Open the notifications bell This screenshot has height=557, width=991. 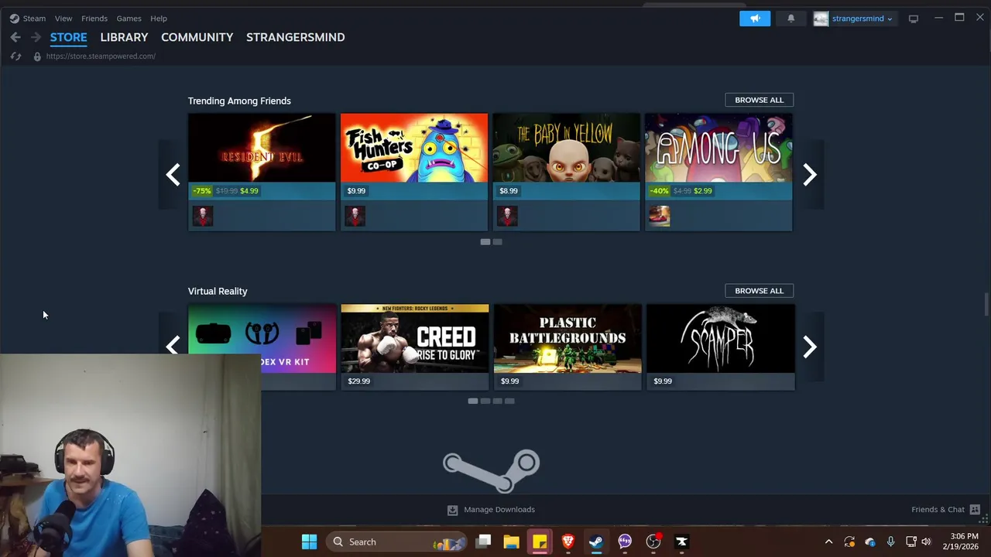(790, 19)
